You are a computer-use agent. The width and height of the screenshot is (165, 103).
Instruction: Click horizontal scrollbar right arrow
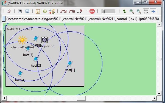[154, 98]
